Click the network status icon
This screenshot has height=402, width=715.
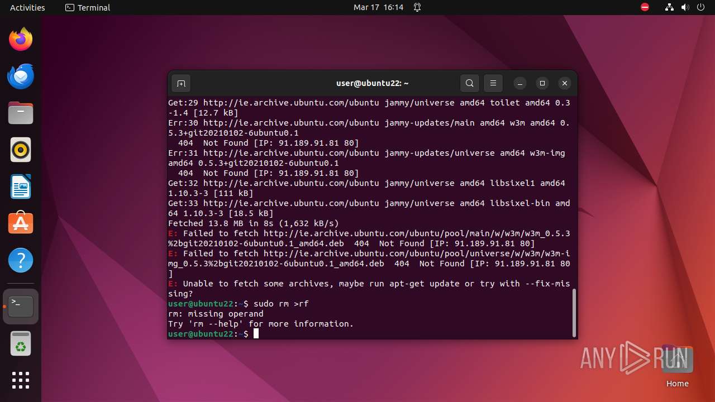tap(670, 7)
